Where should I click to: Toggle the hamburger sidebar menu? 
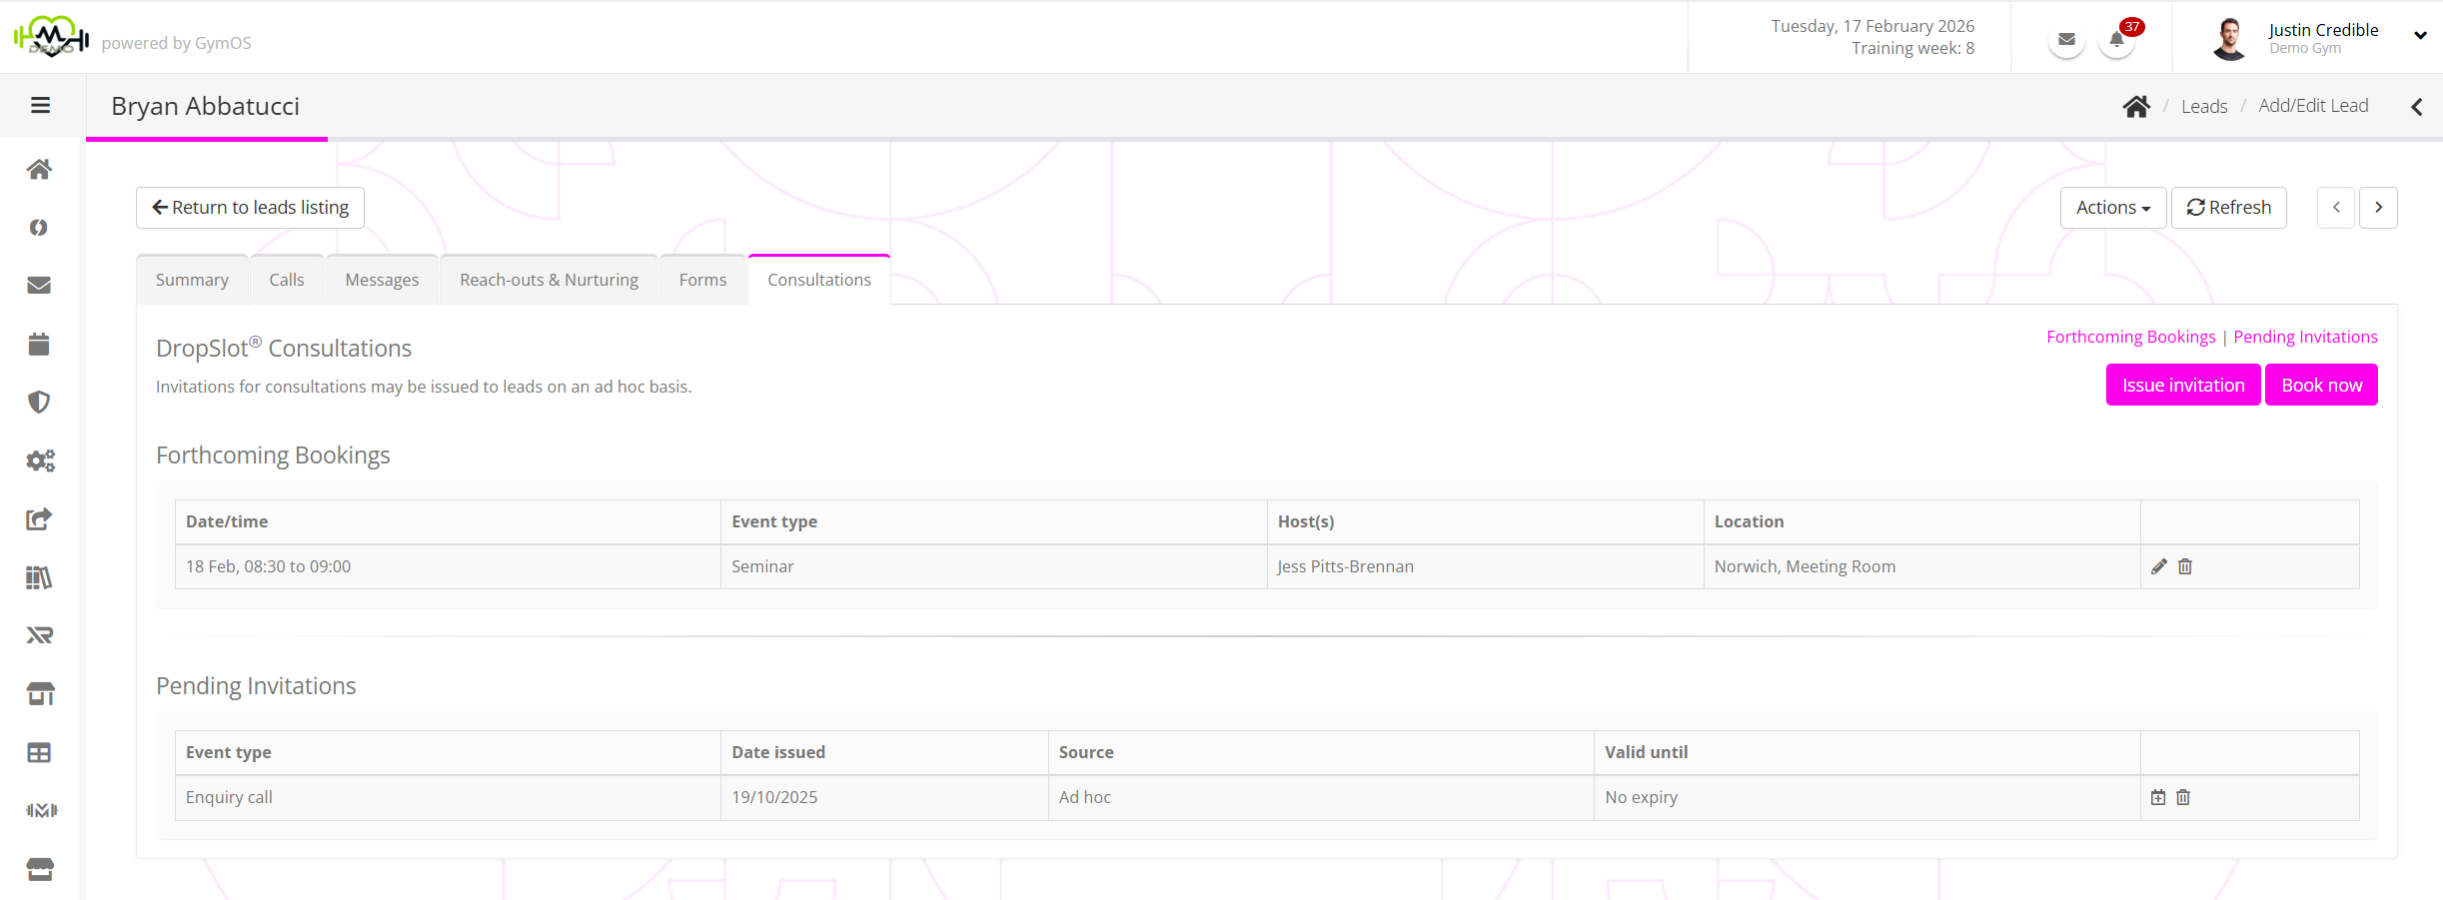point(40,105)
